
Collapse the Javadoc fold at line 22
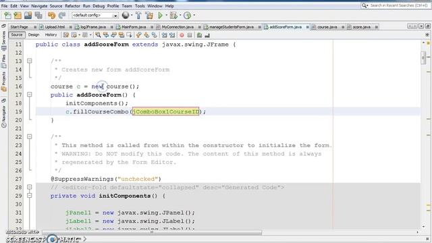pos(30,136)
